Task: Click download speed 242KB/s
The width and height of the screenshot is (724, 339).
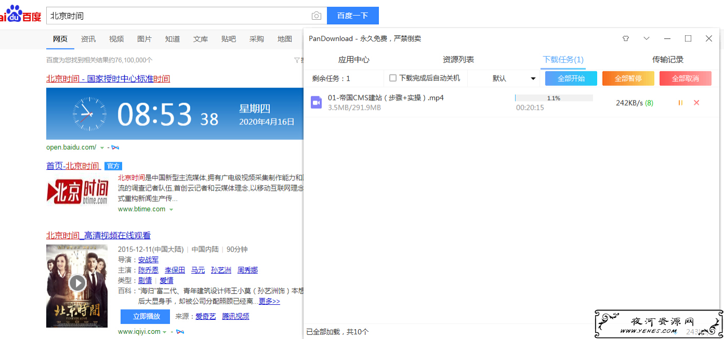Action: (x=629, y=103)
